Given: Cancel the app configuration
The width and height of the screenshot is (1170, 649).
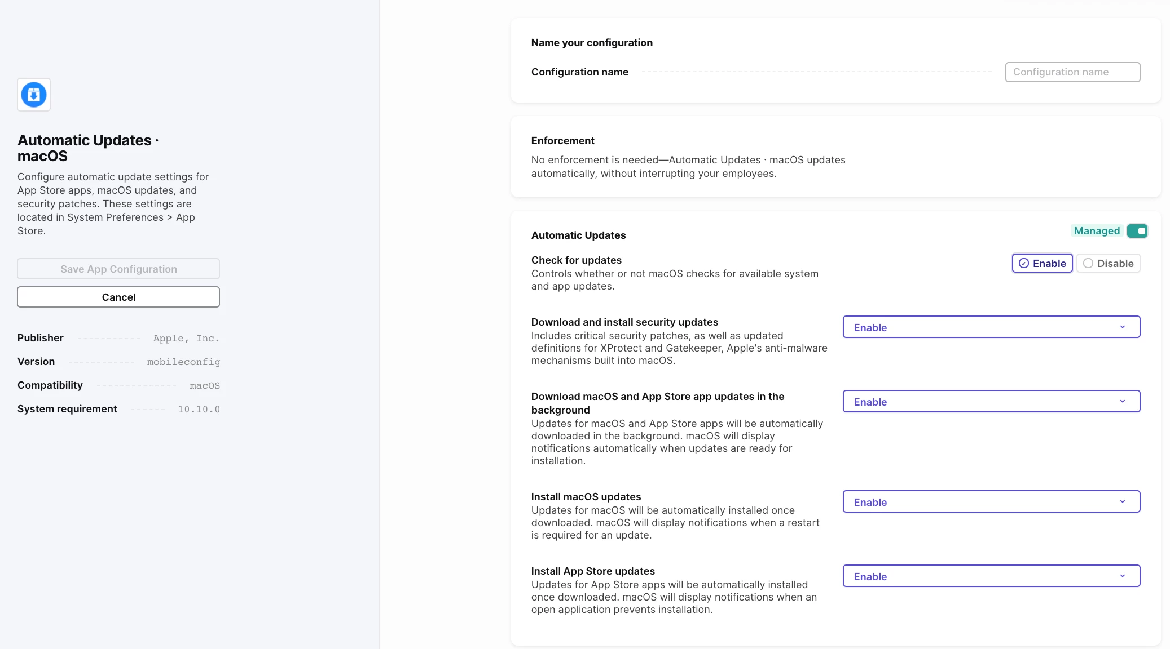Looking at the screenshot, I should pos(118,297).
